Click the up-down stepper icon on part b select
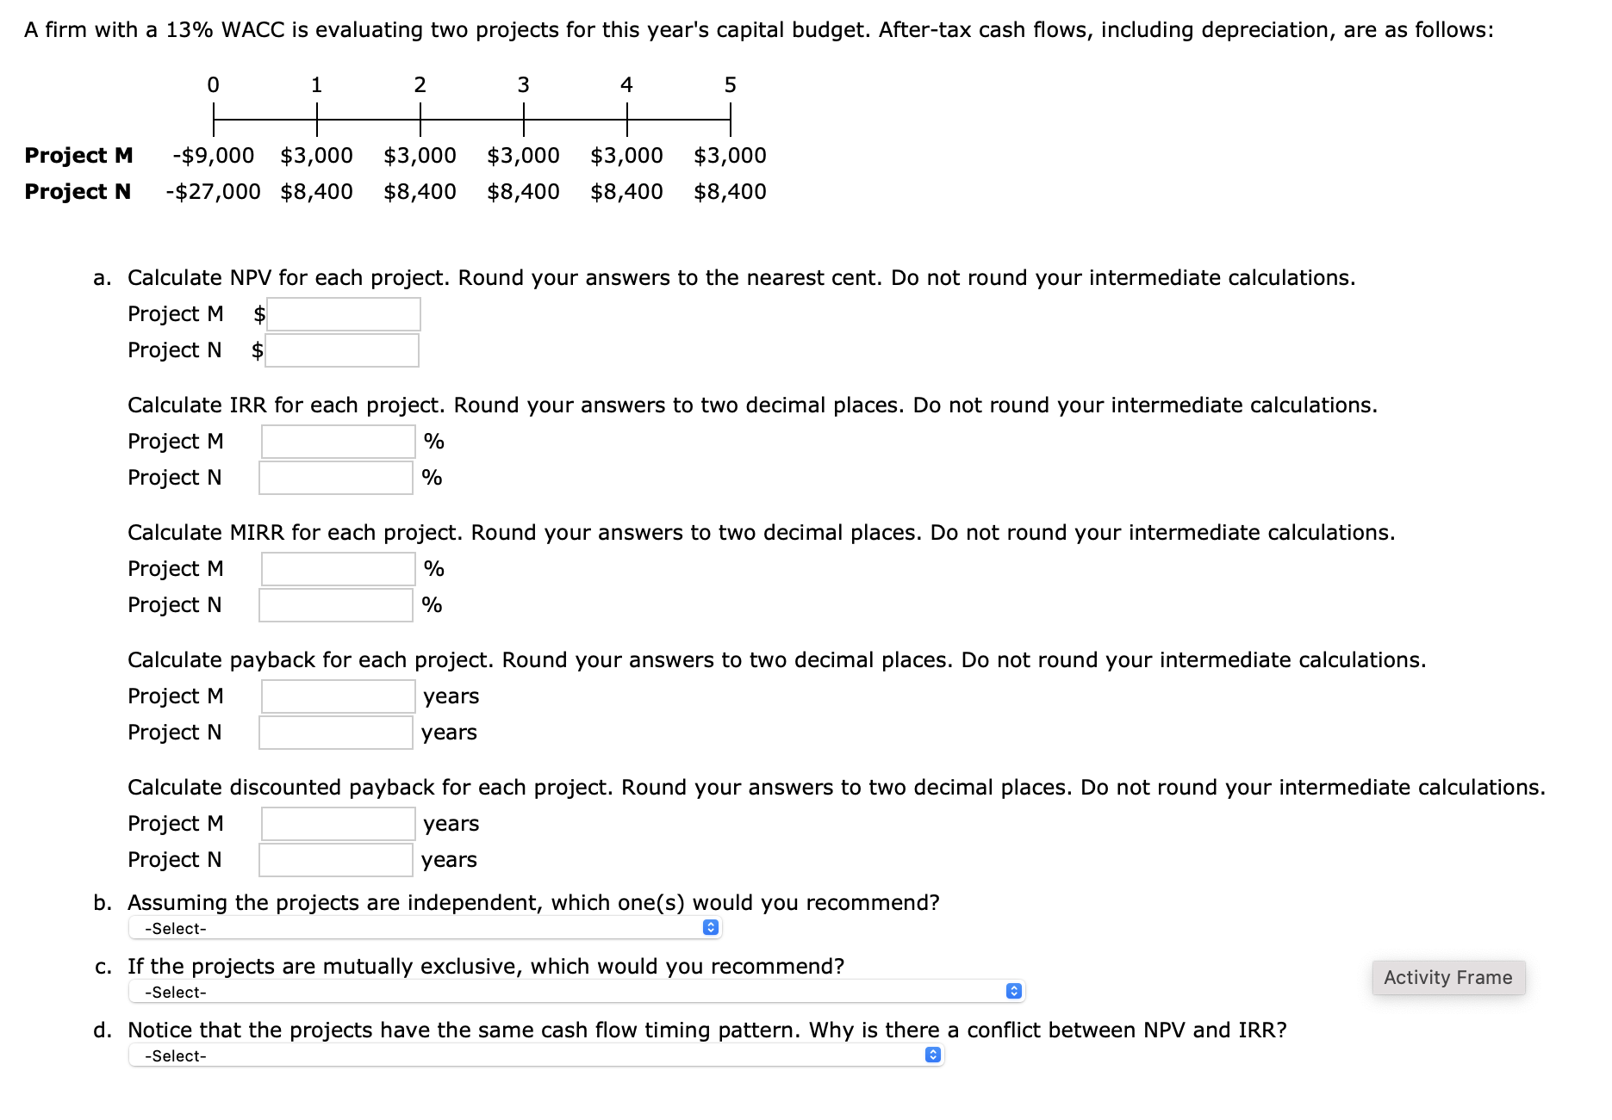Viewport: 1612px width, 1120px height. [x=711, y=926]
